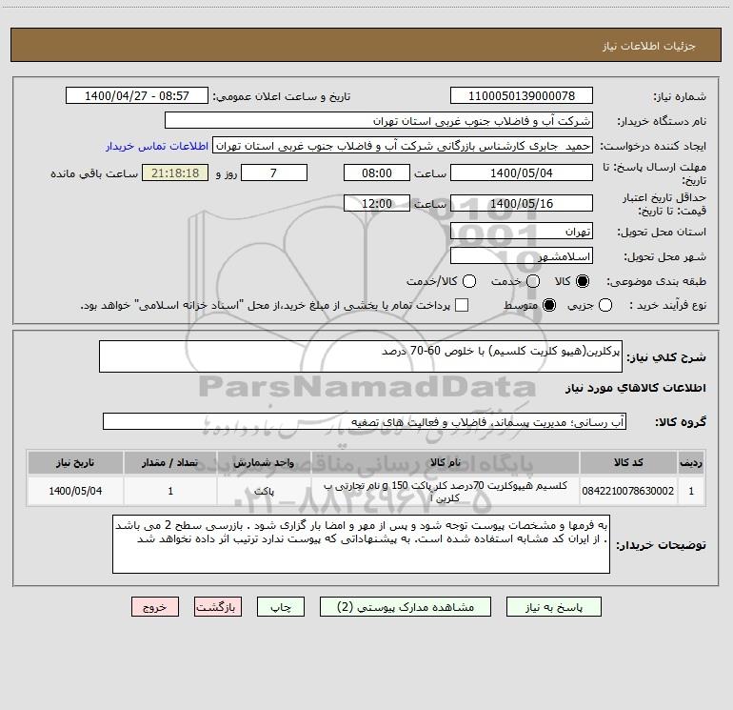Open مشاهده مدارک پیوستی (2) attachments
The height and width of the screenshot is (710, 733).
(406, 607)
